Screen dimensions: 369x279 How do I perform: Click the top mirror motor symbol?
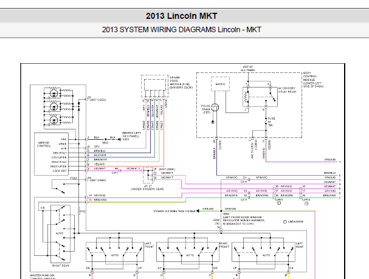click(54, 94)
